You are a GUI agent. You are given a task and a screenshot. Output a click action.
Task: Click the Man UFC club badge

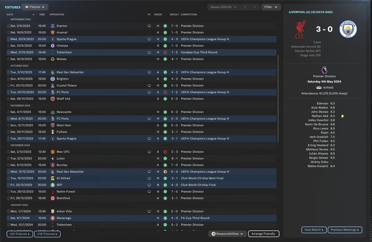[x=53, y=152]
